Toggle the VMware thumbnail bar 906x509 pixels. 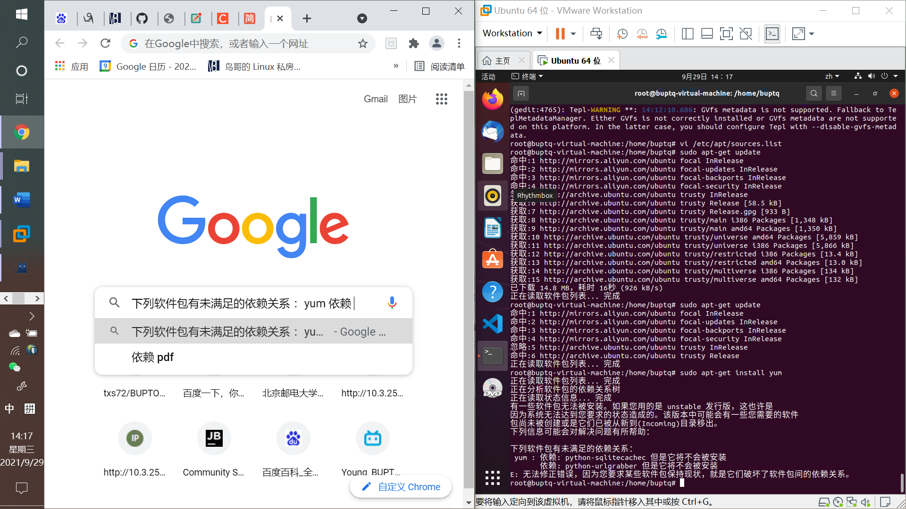(x=707, y=33)
